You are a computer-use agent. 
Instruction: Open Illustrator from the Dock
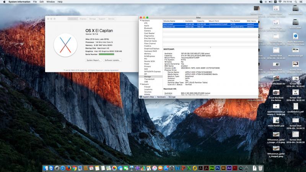coord(223,168)
